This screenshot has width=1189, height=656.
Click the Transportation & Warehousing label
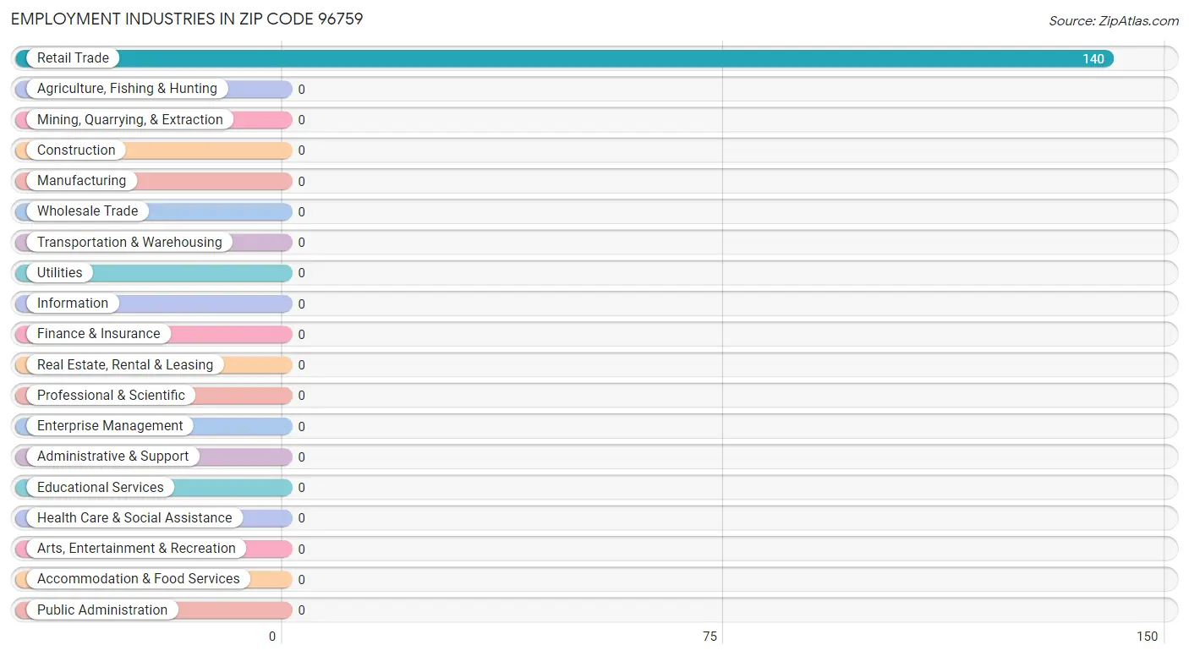click(x=129, y=243)
